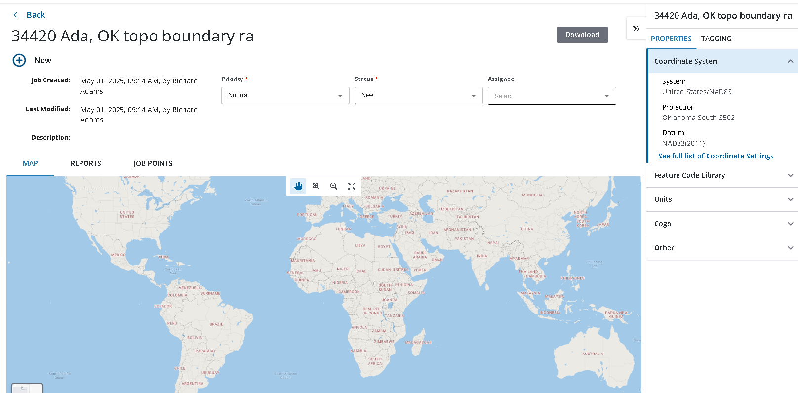Image resolution: width=798 pixels, height=393 pixels.
Task: Click the zoom in magnifier on map
Action: click(316, 186)
